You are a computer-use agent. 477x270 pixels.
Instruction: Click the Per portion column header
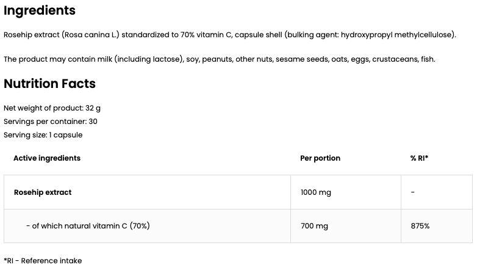pyautogui.click(x=320, y=158)
